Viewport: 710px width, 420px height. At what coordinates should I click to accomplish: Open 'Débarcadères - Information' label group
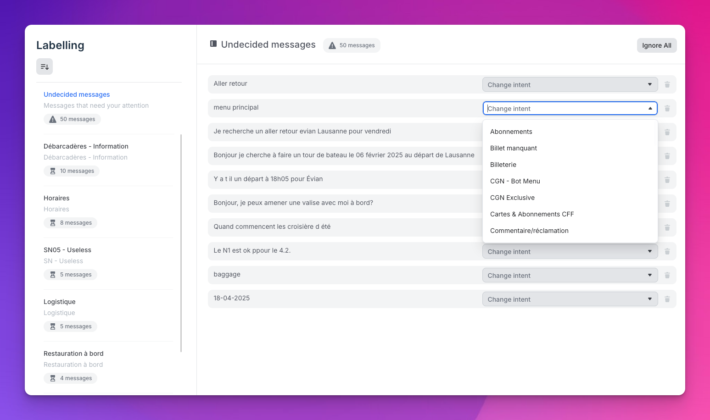[86, 146]
